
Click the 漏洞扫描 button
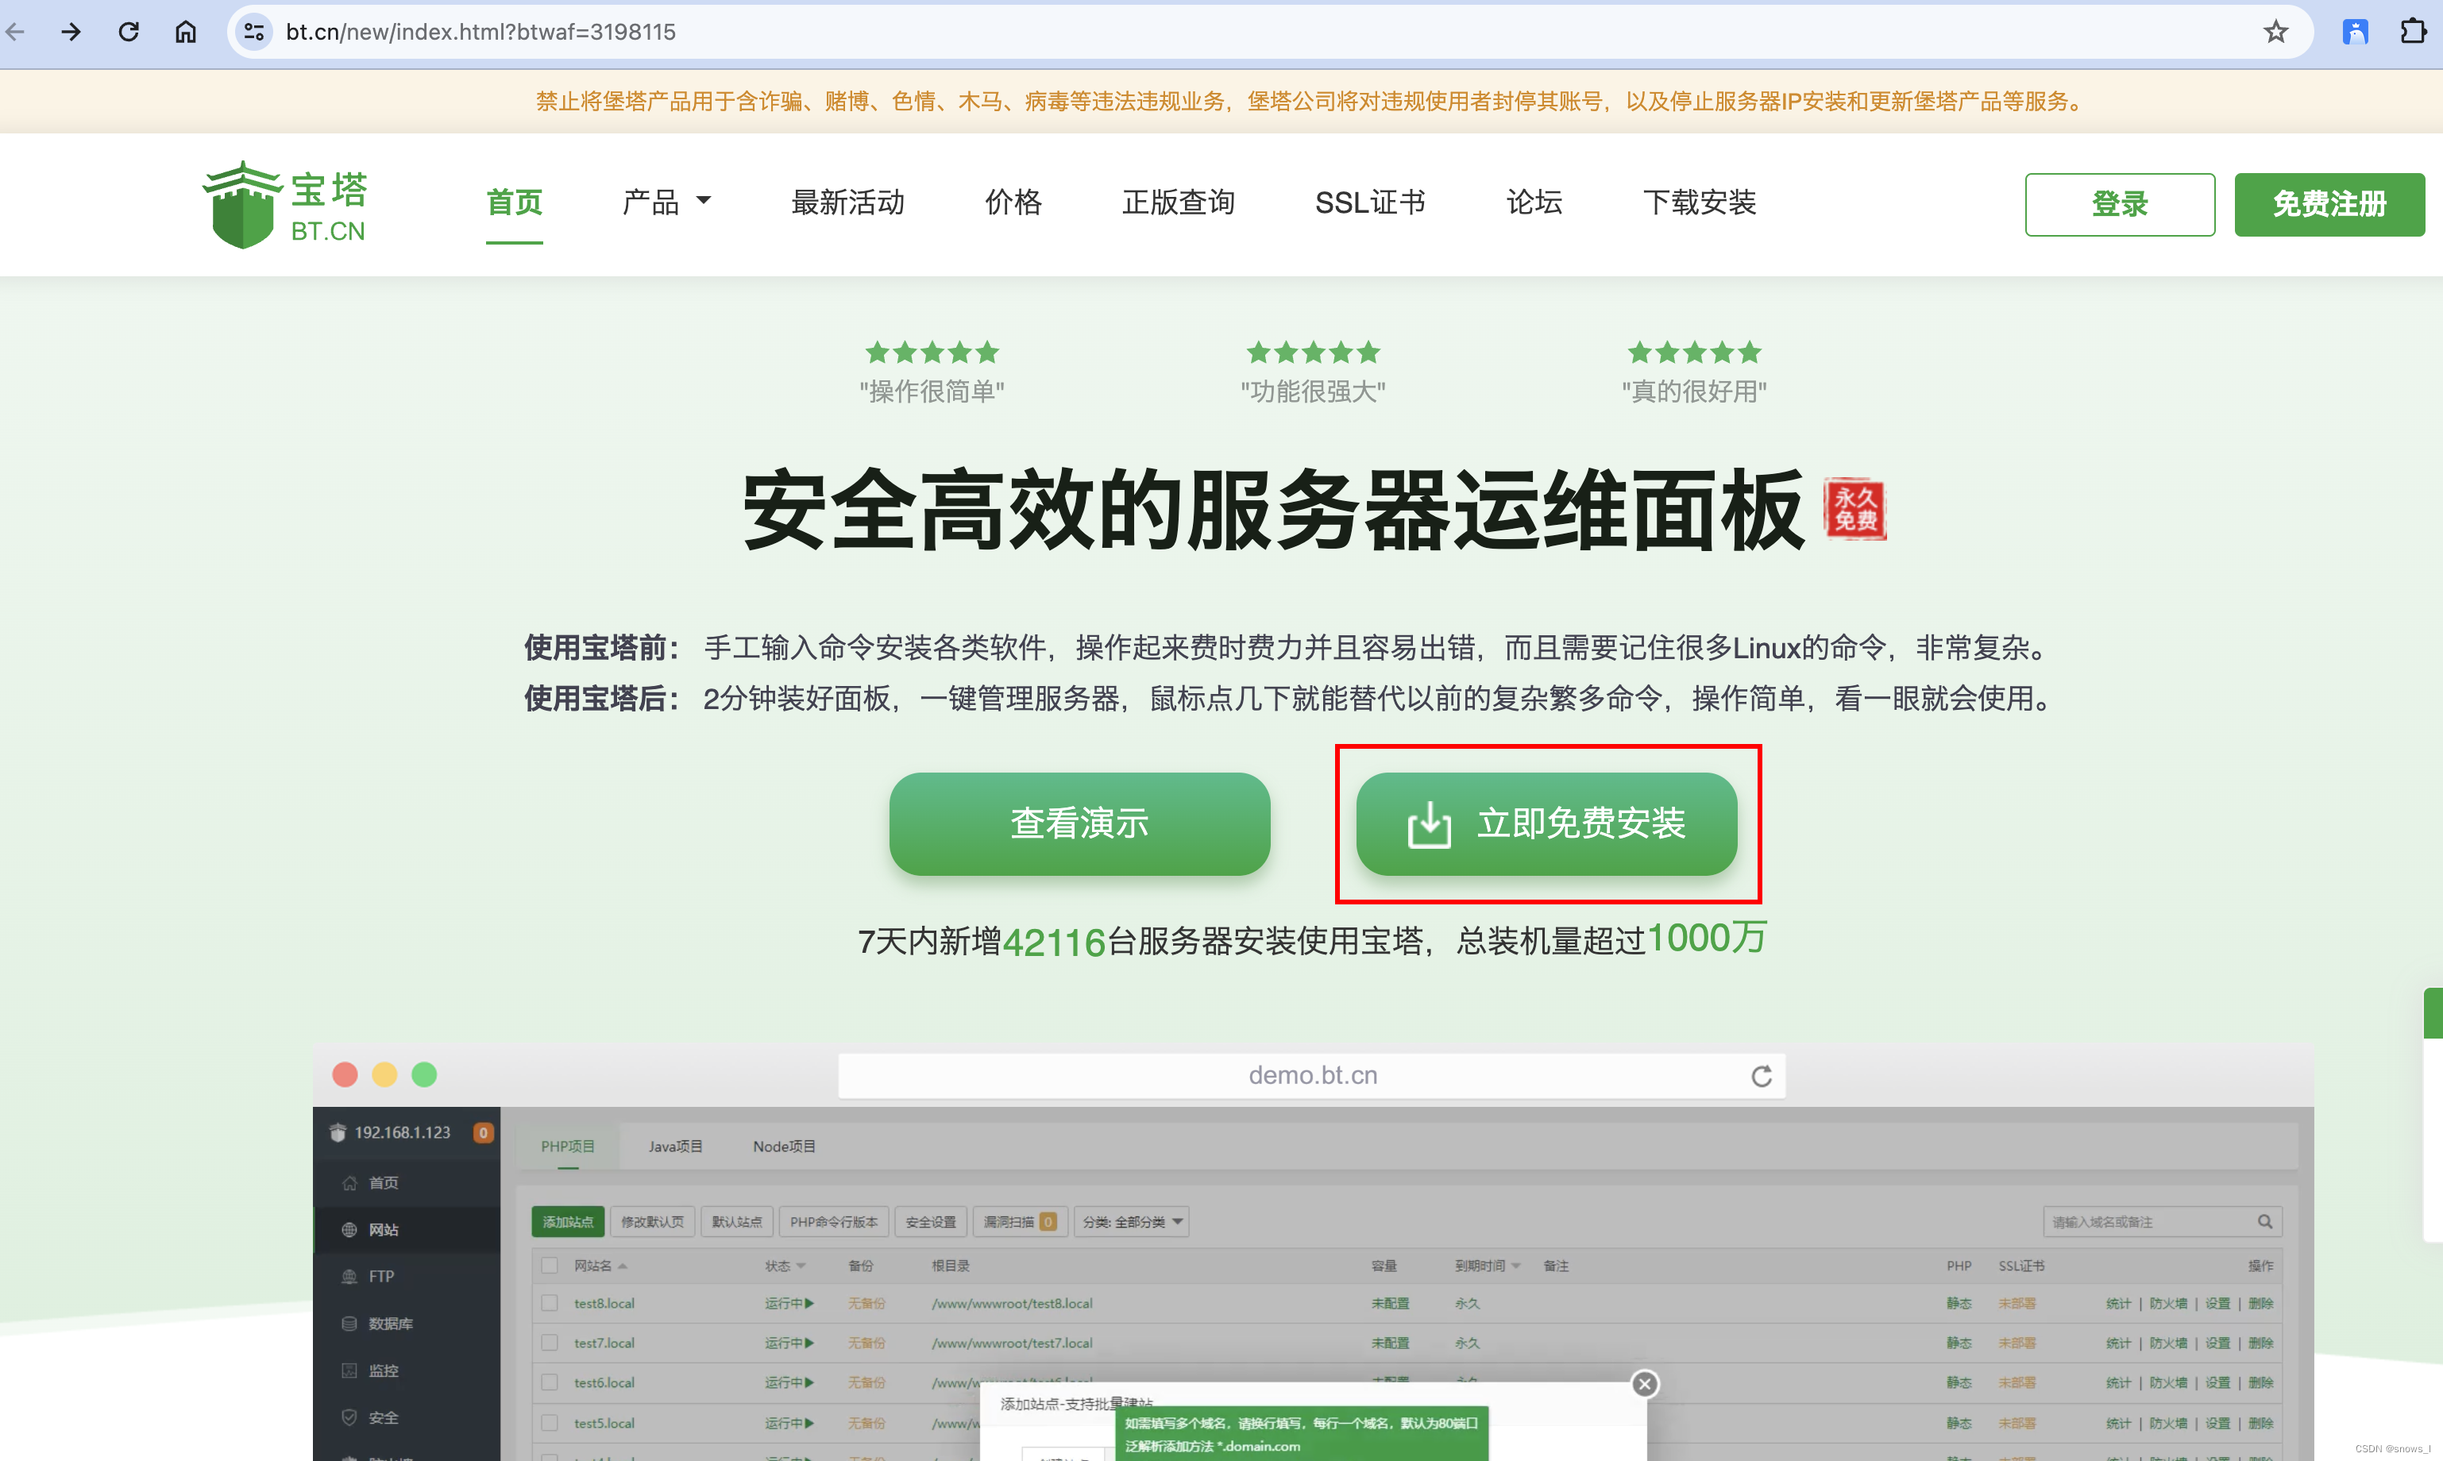[x=1020, y=1222]
